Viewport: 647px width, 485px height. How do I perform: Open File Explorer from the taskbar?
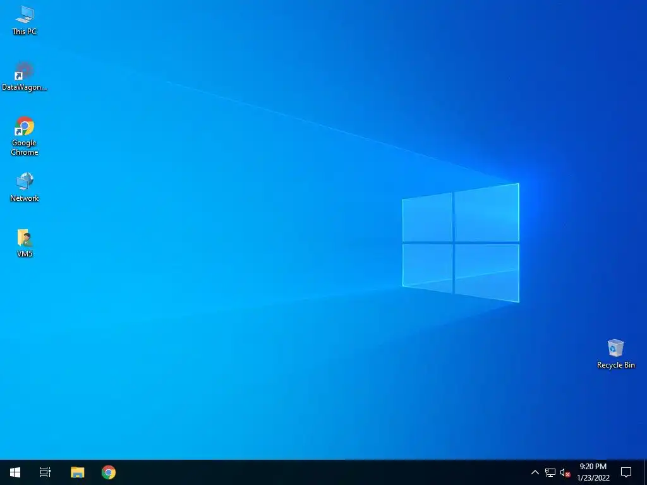[x=77, y=472]
